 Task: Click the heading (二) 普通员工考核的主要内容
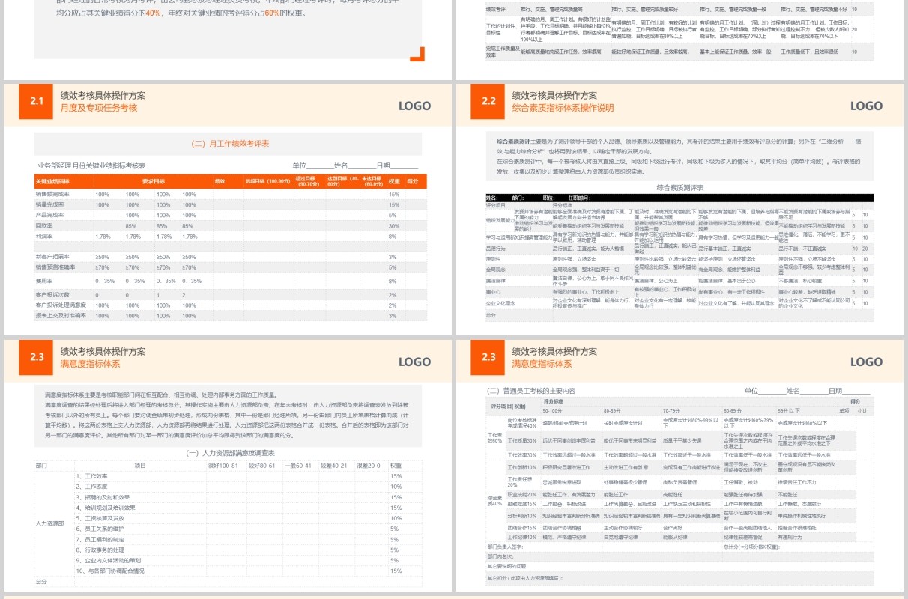click(x=531, y=391)
